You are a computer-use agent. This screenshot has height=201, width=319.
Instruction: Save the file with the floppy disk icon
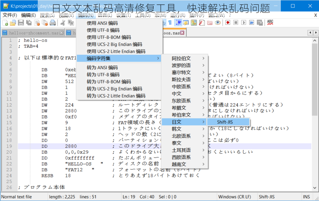(21, 23)
